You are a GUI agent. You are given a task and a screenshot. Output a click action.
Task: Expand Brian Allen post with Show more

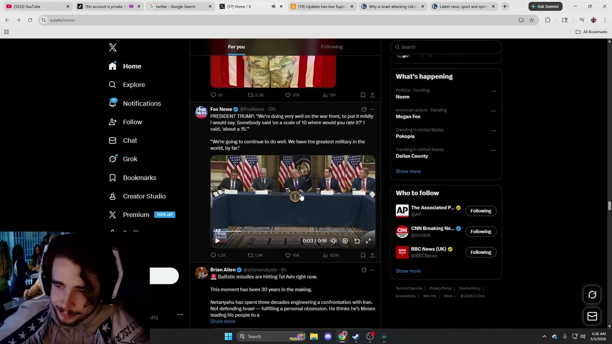223,322
